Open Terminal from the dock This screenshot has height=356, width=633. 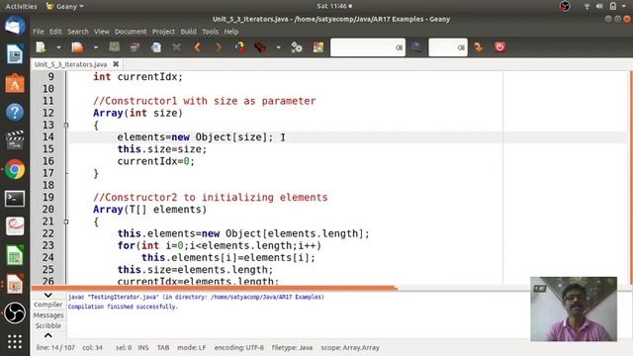tap(15, 199)
